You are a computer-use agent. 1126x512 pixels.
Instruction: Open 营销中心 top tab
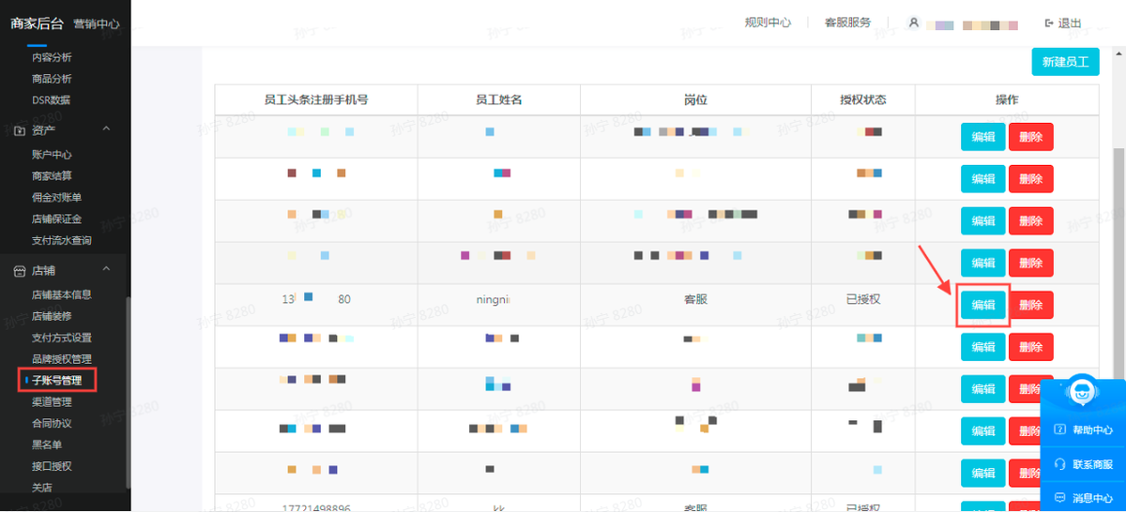(x=97, y=24)
